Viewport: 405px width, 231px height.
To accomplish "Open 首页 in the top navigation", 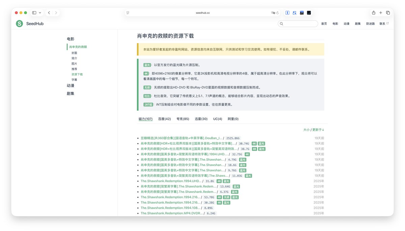I will (324, 24).
